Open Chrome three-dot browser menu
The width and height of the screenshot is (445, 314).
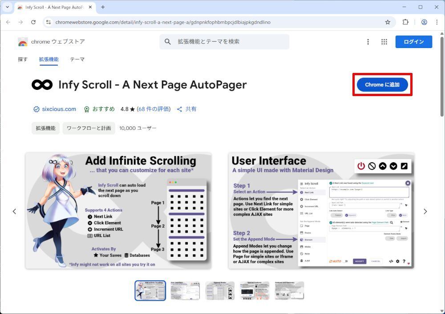point(437,22)
